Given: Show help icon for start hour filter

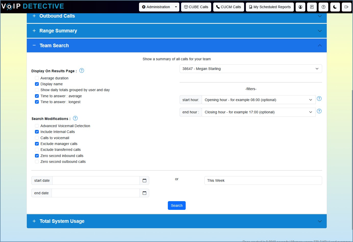Looking at the screenshot, I should coord(319,99).
